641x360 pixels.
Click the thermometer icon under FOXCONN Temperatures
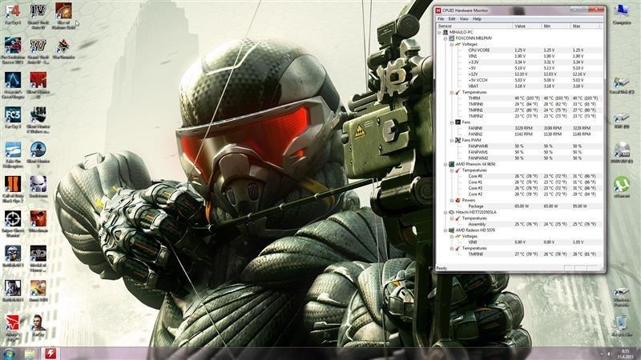point(458,92)
